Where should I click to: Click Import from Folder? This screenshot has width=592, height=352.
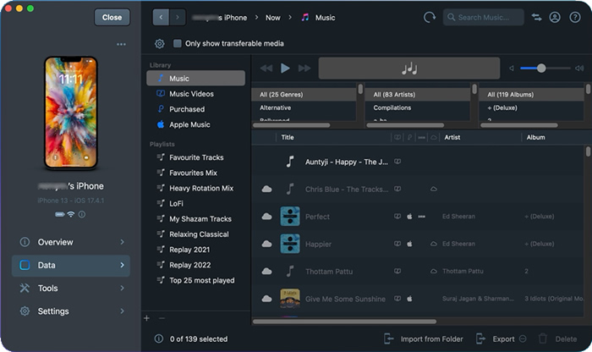pyautogui.click(x=424, y=338)
